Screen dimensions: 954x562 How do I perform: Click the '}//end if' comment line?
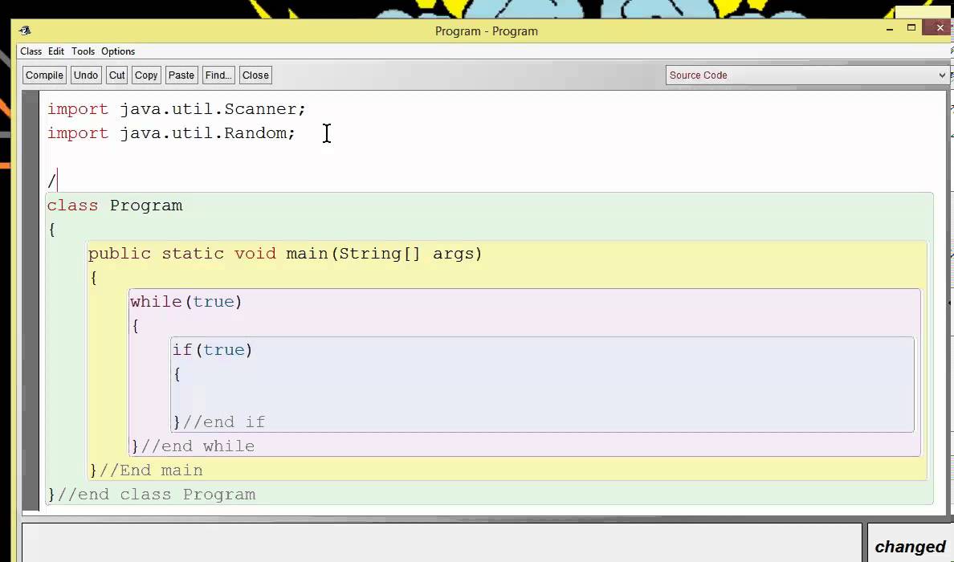point(219,422)
